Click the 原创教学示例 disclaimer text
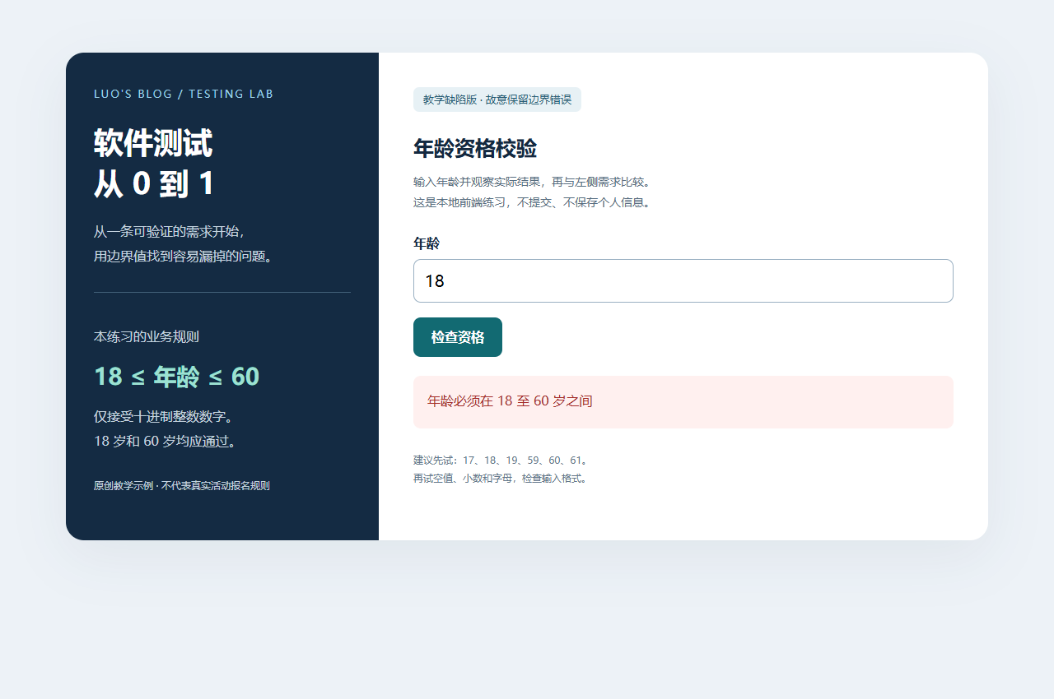The image size is (1054, 699). click(x=182, y=486)
